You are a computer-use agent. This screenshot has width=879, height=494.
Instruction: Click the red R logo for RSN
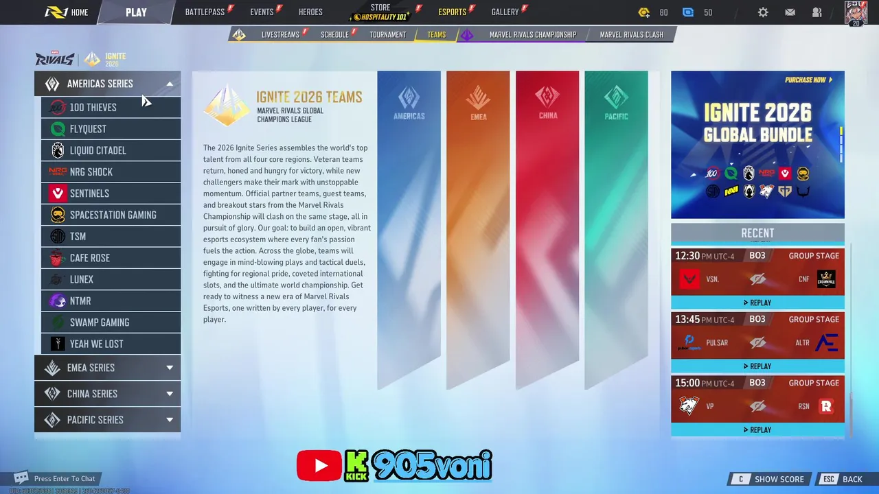click(826, 406)
